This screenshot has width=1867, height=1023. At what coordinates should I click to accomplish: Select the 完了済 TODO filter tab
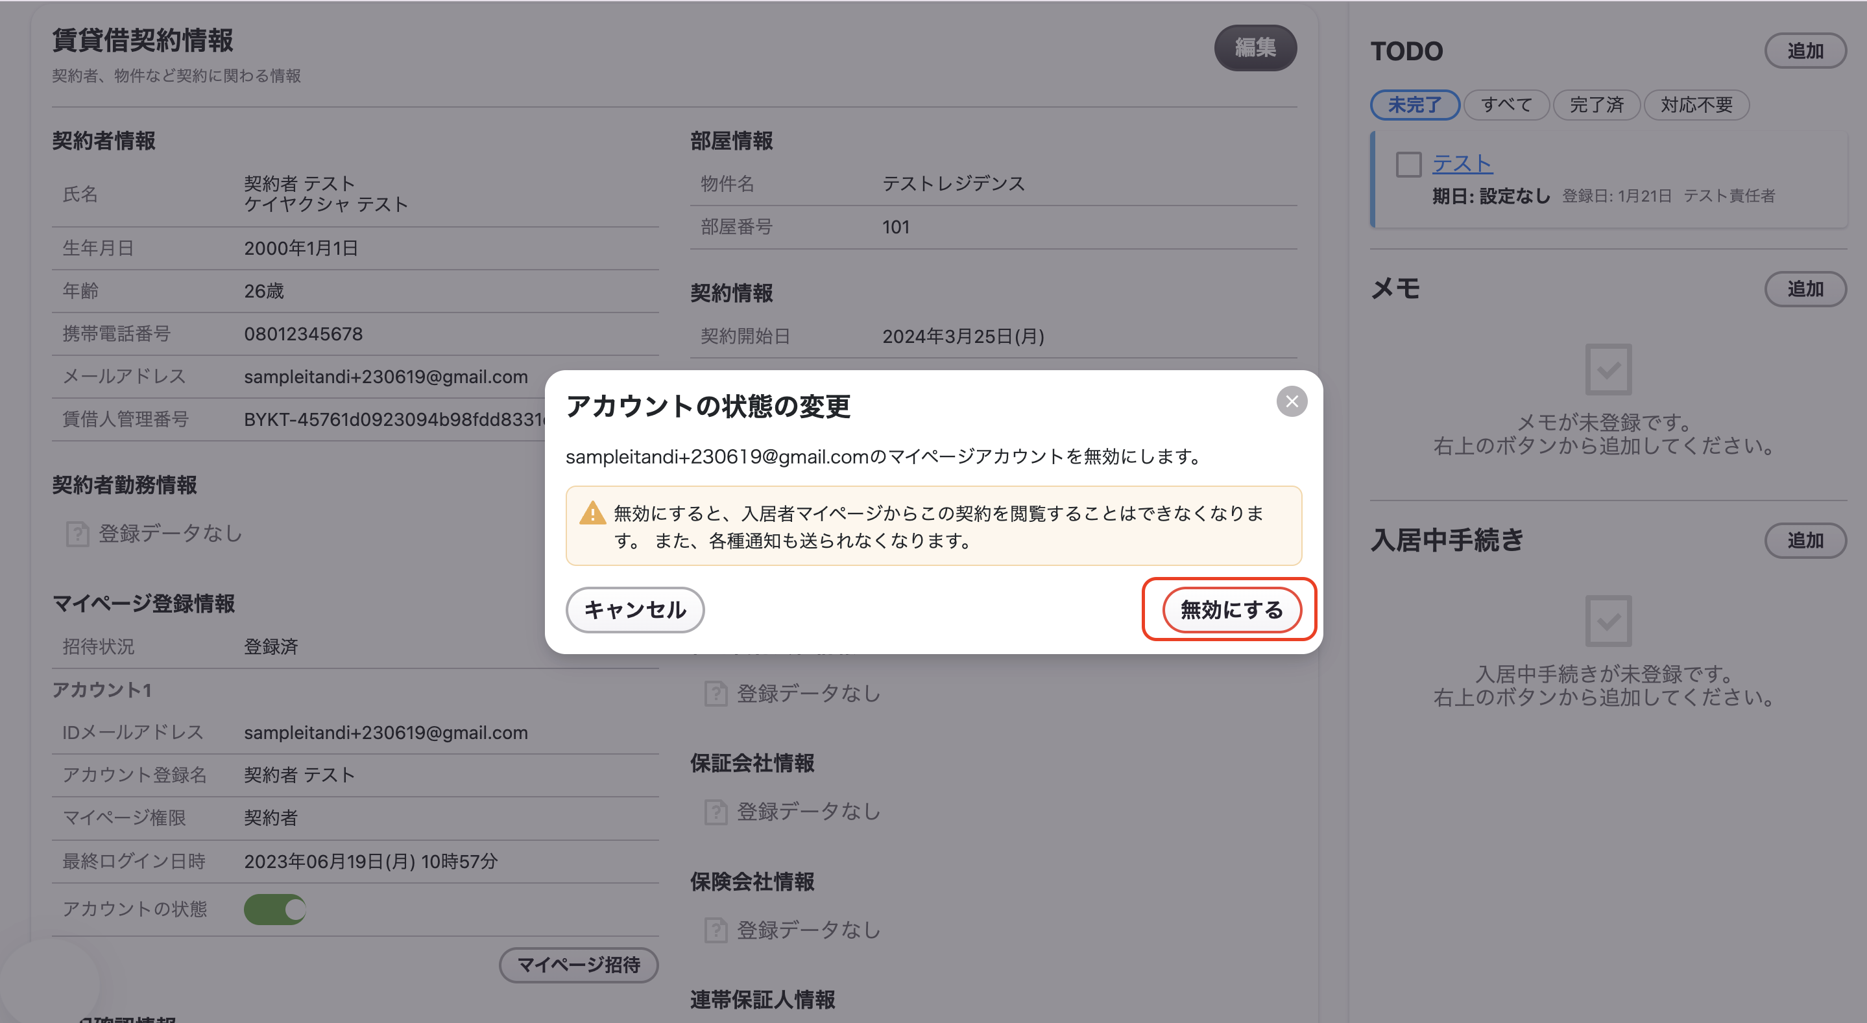(x=1596, y=105)
